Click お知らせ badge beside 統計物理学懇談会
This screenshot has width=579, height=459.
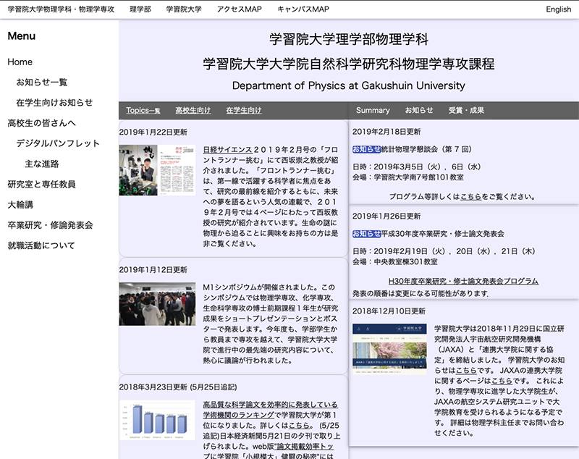tap(367, 149)
